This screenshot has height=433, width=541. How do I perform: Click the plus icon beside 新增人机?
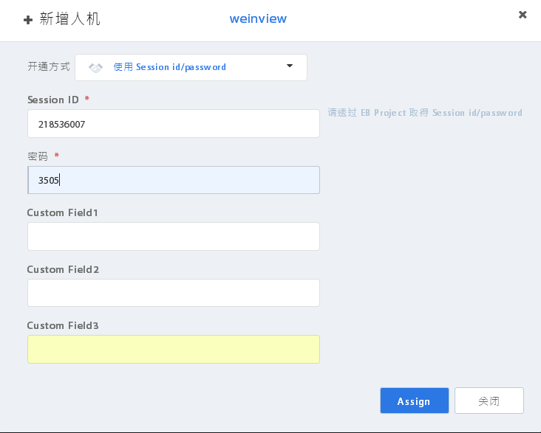28,20
